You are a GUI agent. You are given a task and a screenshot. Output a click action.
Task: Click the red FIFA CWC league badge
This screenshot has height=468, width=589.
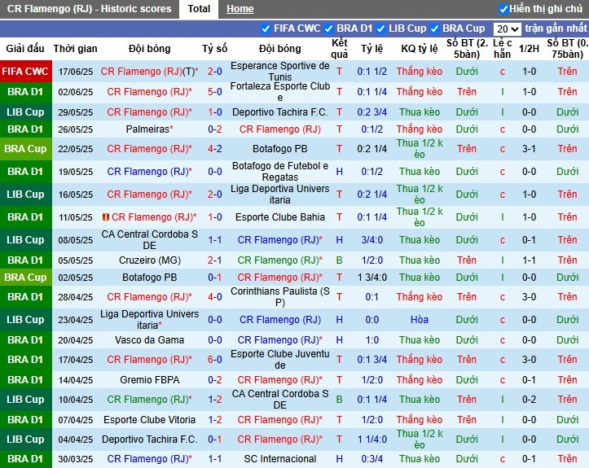(26, 72)
